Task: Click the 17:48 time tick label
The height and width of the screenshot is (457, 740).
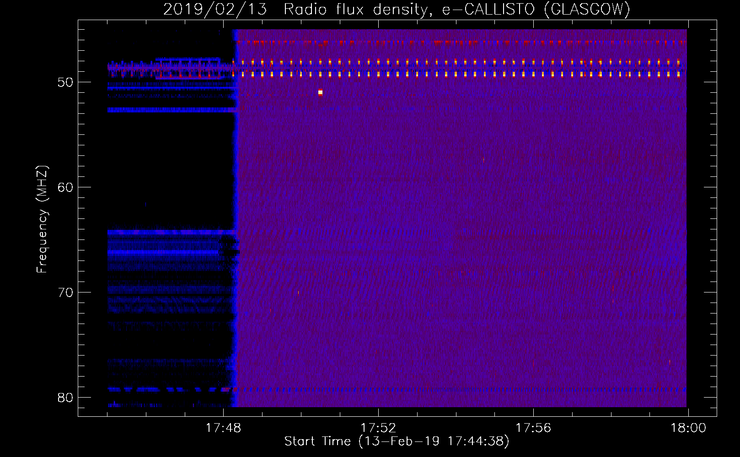Action: coord(223,428)
